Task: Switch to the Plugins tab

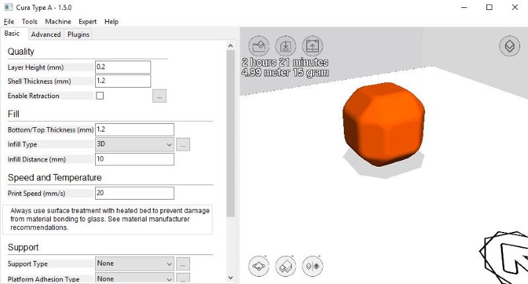Action: click(x=78, y=34)
